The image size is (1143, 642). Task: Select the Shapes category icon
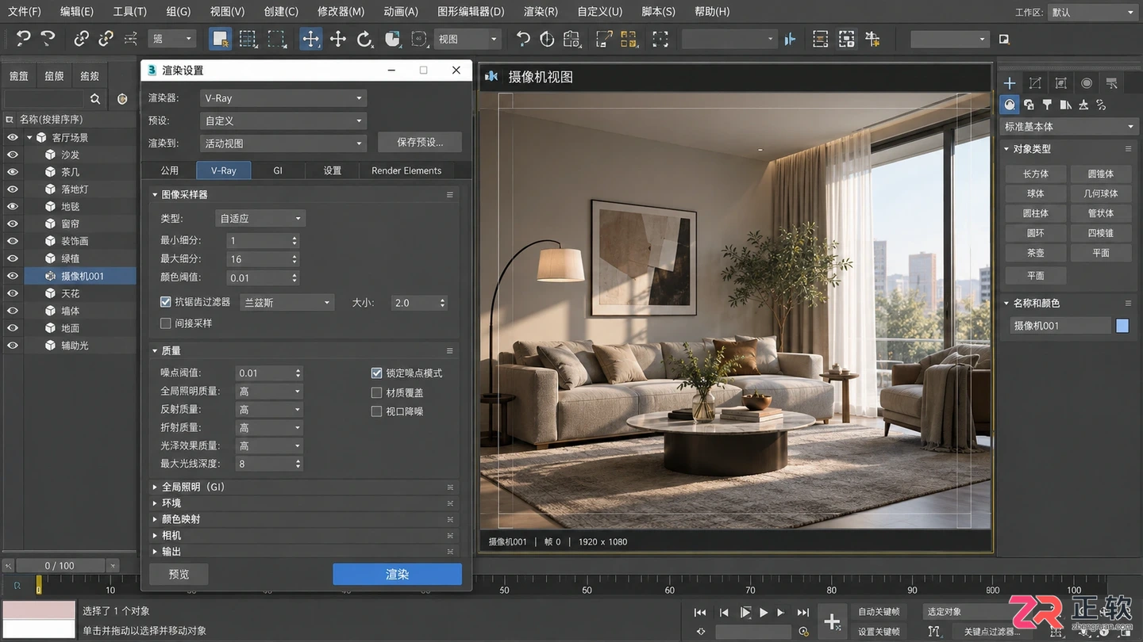tap(1029, 104)
